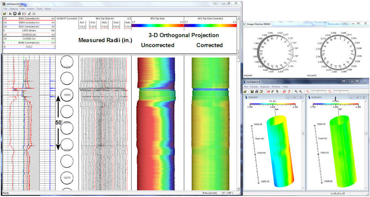
Task: Select the IDAV Corrected (in) curve header
Action: coord(29,27)
